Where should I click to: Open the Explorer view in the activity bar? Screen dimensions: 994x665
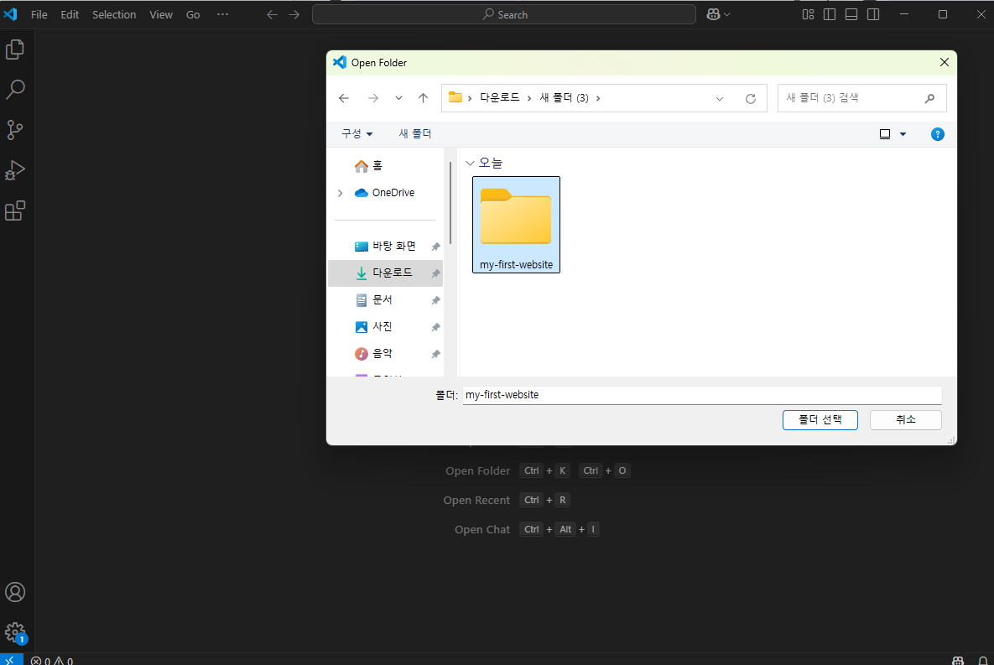(x=15, y=49)
